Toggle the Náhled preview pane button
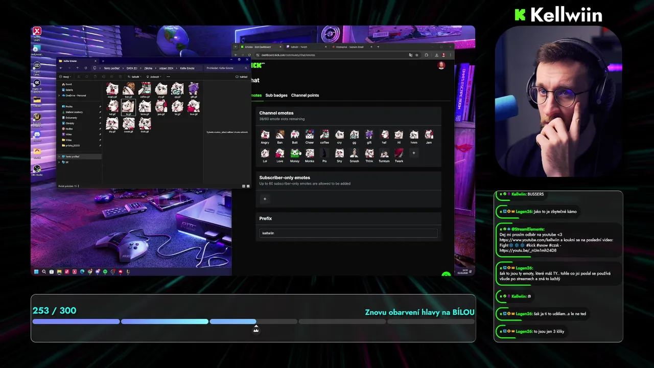 click(x=242, y=77)
